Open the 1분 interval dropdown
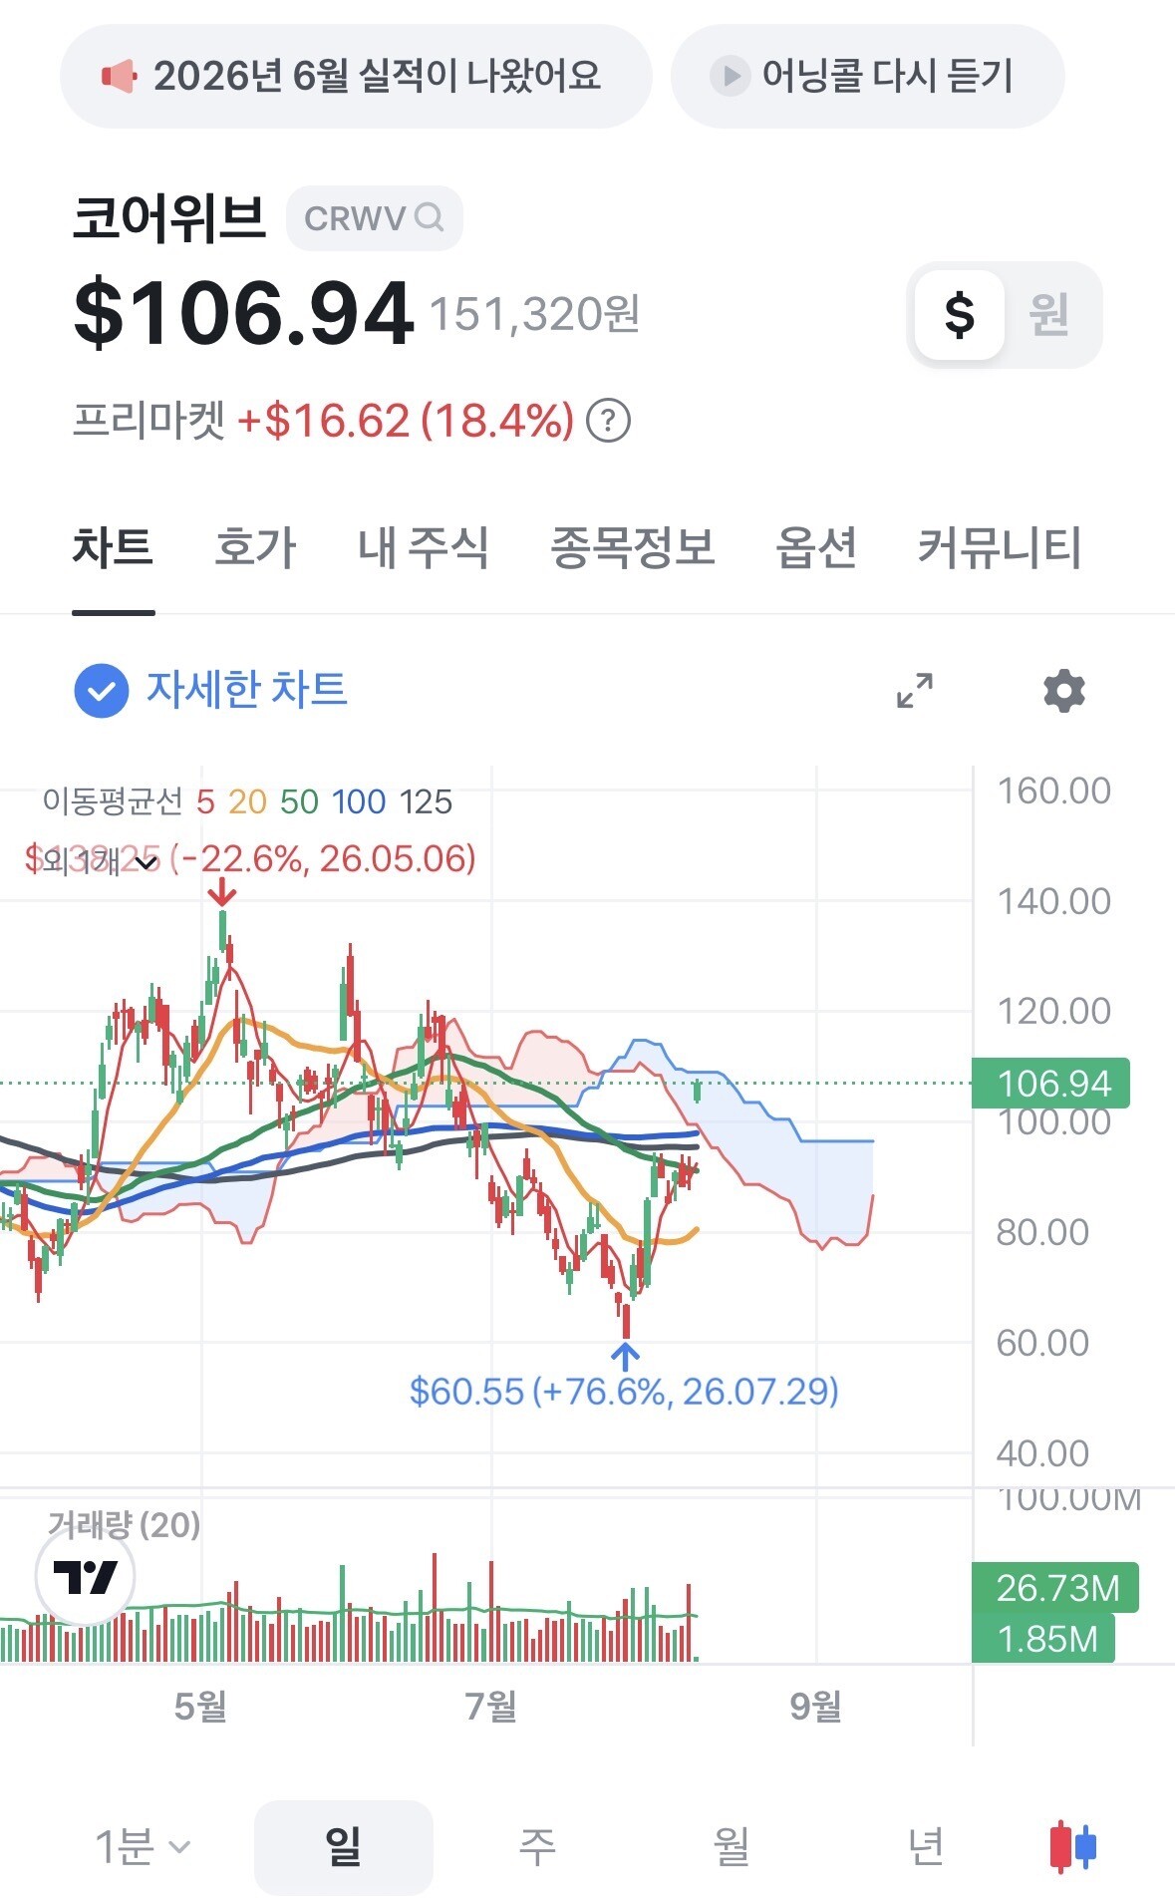The image size is (1175, 1898). [143, 1846]
